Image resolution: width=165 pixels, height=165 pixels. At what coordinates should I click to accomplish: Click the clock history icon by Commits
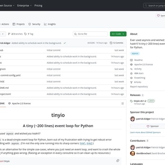111,43
